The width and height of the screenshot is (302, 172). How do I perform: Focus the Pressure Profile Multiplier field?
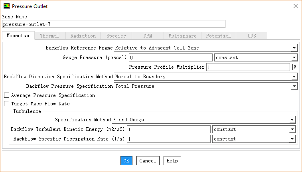[248, 67]
